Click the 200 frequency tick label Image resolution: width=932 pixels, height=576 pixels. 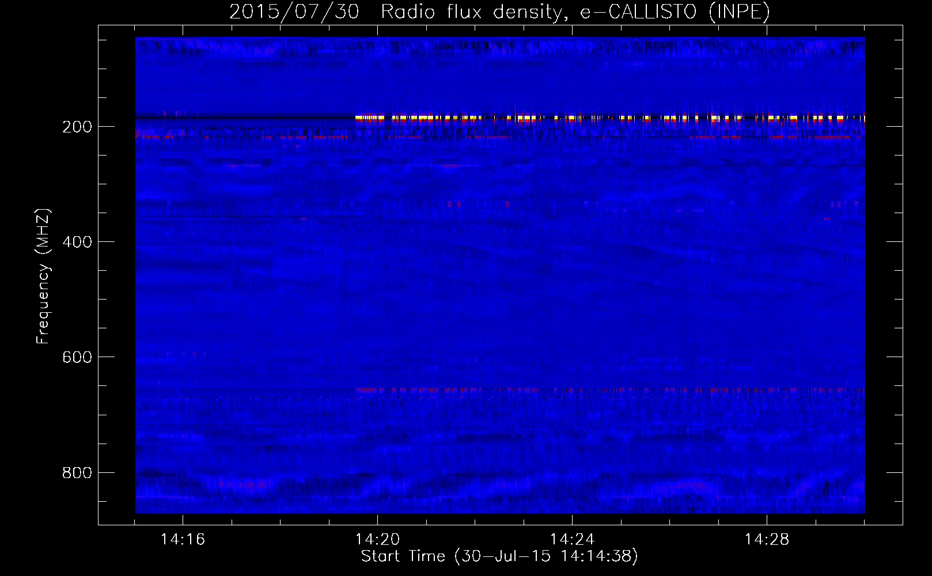click(x=77, y=127)
